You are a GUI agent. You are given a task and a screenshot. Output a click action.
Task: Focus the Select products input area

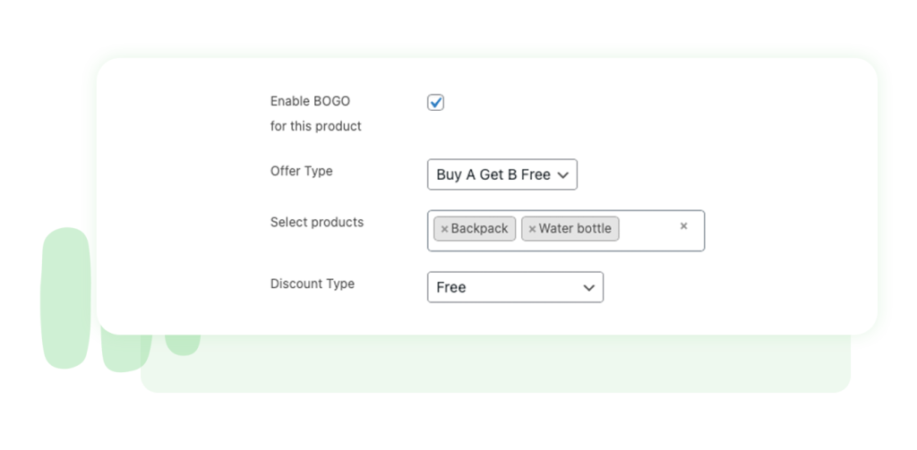[648, 231]
